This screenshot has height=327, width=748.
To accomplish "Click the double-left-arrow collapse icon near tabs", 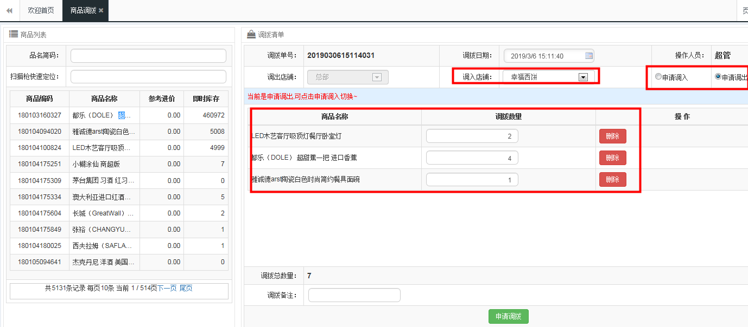I will click(8, 10).
